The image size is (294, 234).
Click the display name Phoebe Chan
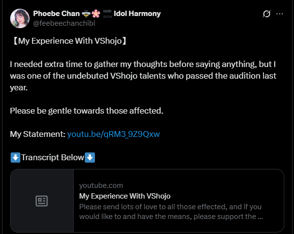pyautogui.click(x=57, y=14)
